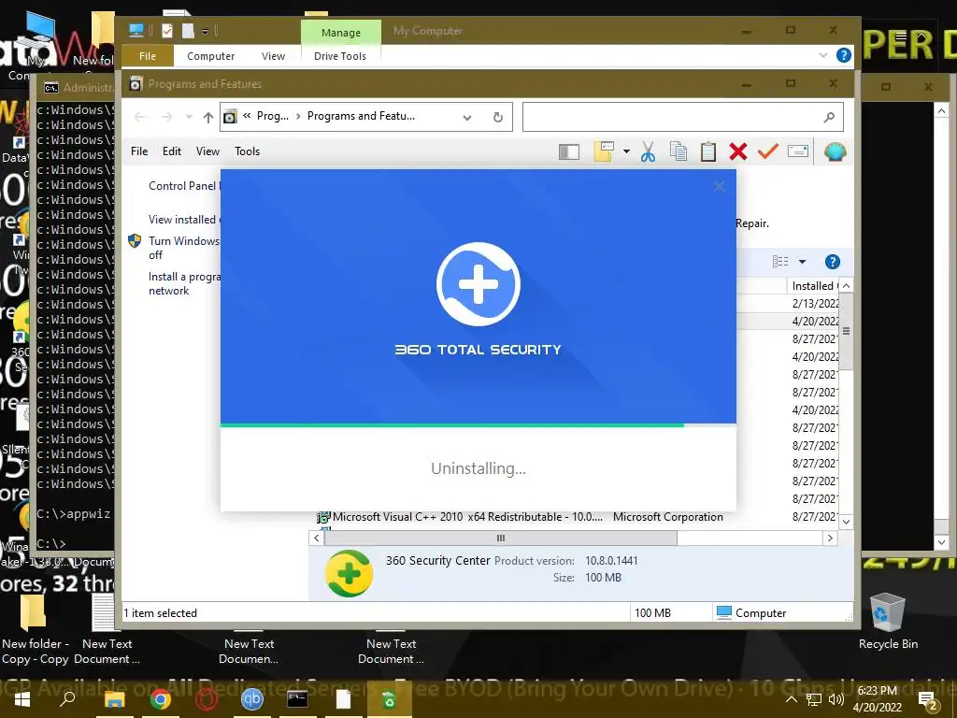Click the Recycle Bin desktop icon
This screenshot has width=957, height=718.
888,622
